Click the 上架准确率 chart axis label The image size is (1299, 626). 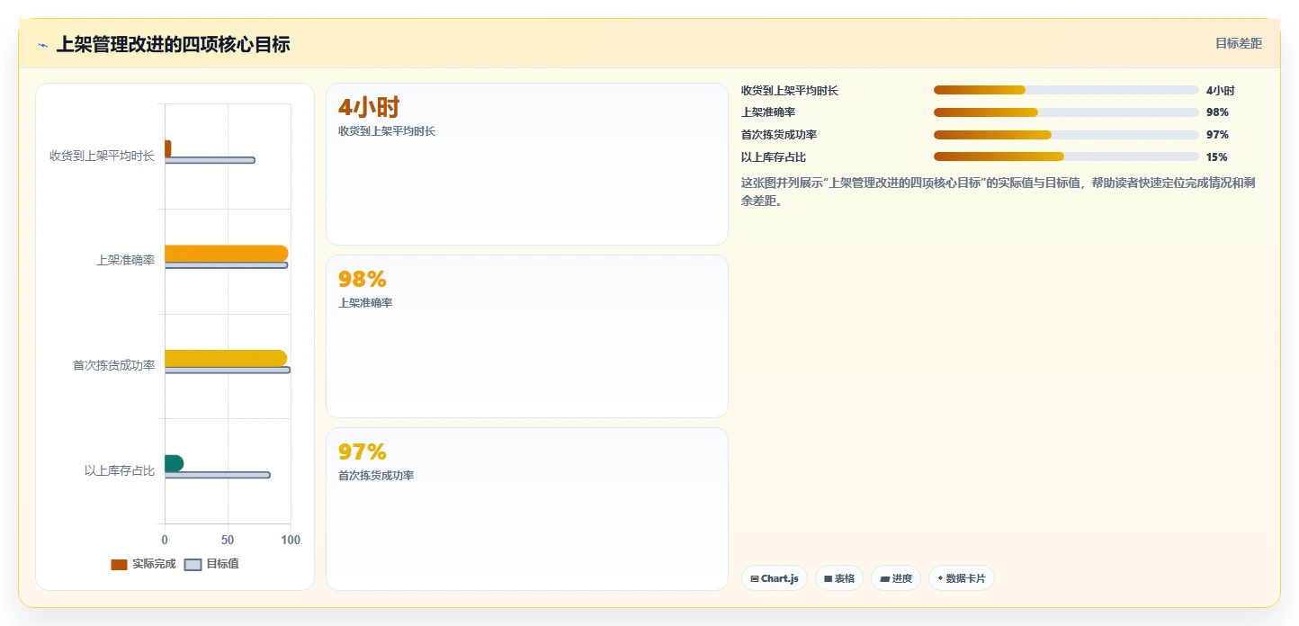click(x=126, y=261)
